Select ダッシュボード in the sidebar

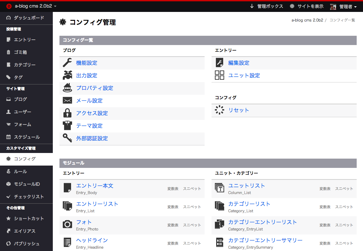click(x=29, y=18)
